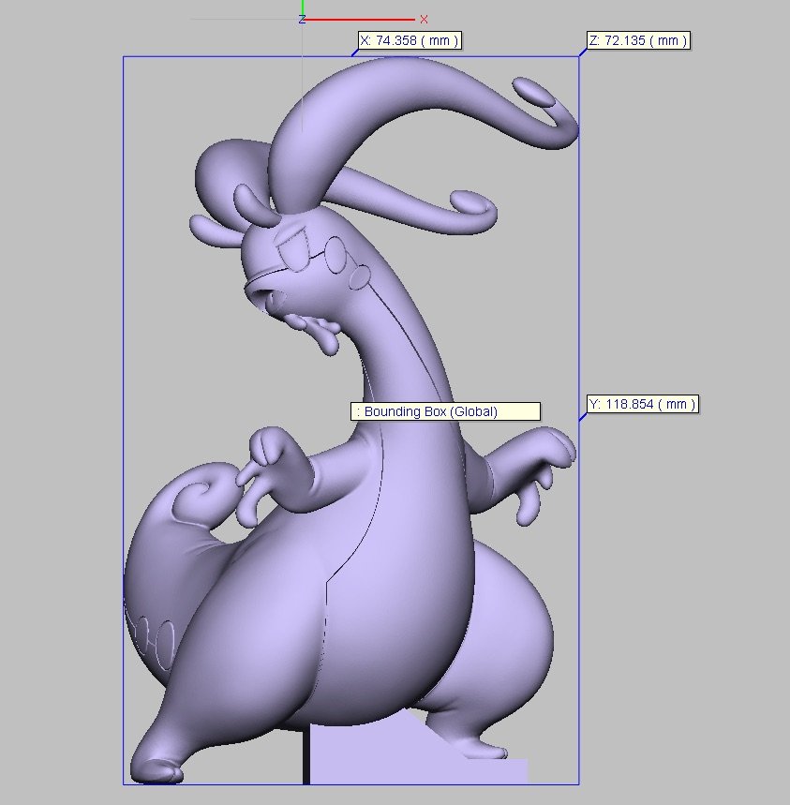The image size is (790, 805).
Task: Click the Y: 118.854 mm dimension label
Action: coord(642,404)
